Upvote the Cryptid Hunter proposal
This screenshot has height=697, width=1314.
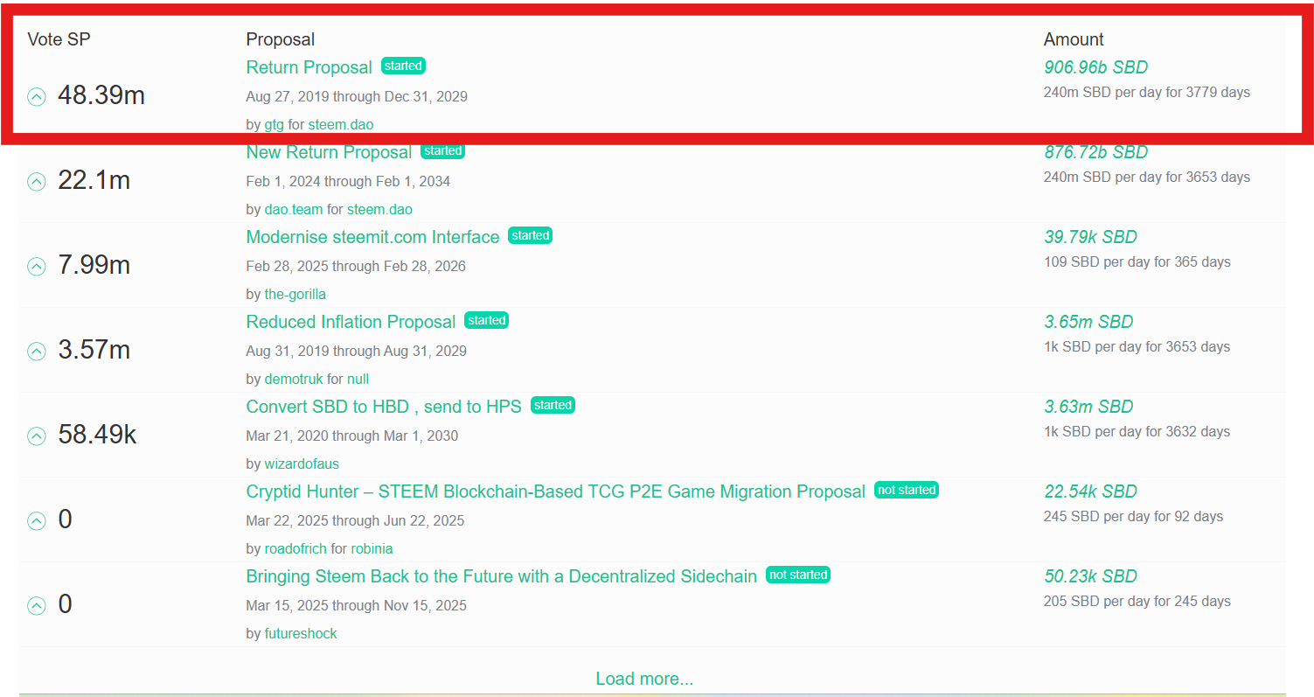[x=36, y=521]
